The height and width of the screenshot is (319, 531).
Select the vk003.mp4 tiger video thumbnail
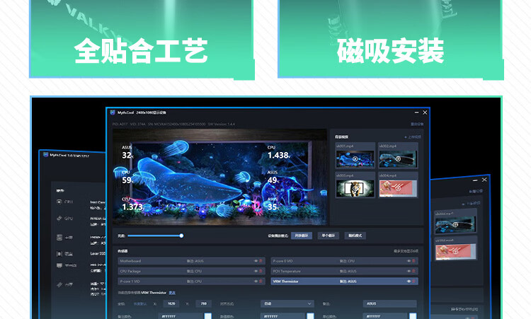point(355,187)
